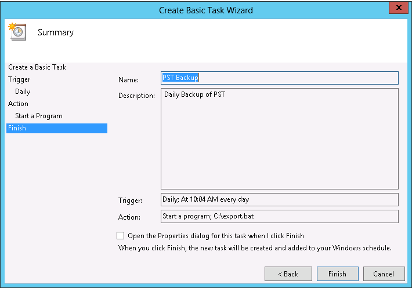The height and width of the screenshot is (288, 412).
Task: Click the Description: label
Action: pyautogui.click(x=136, y=96)
